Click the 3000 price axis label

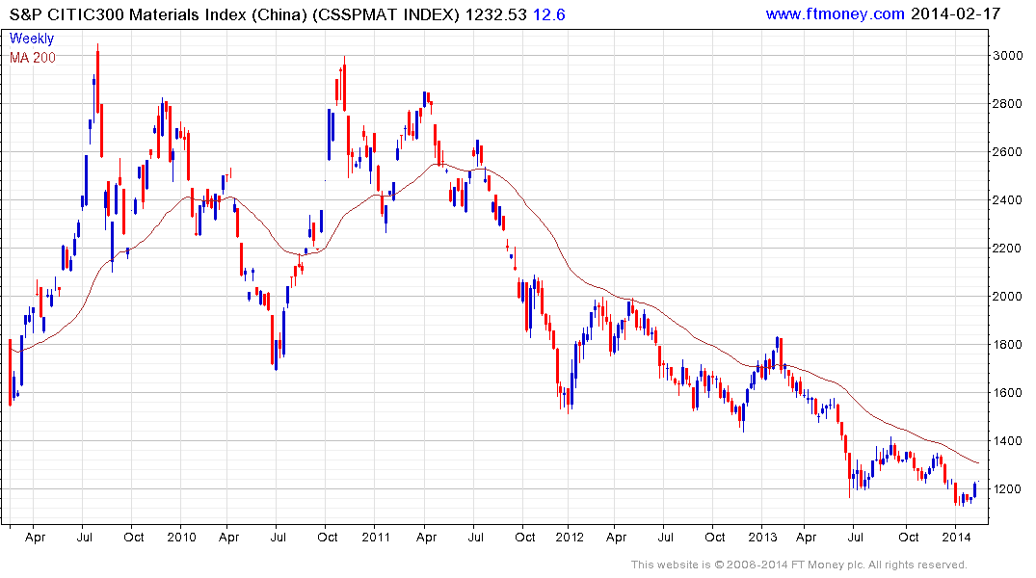coord(1008,56)
